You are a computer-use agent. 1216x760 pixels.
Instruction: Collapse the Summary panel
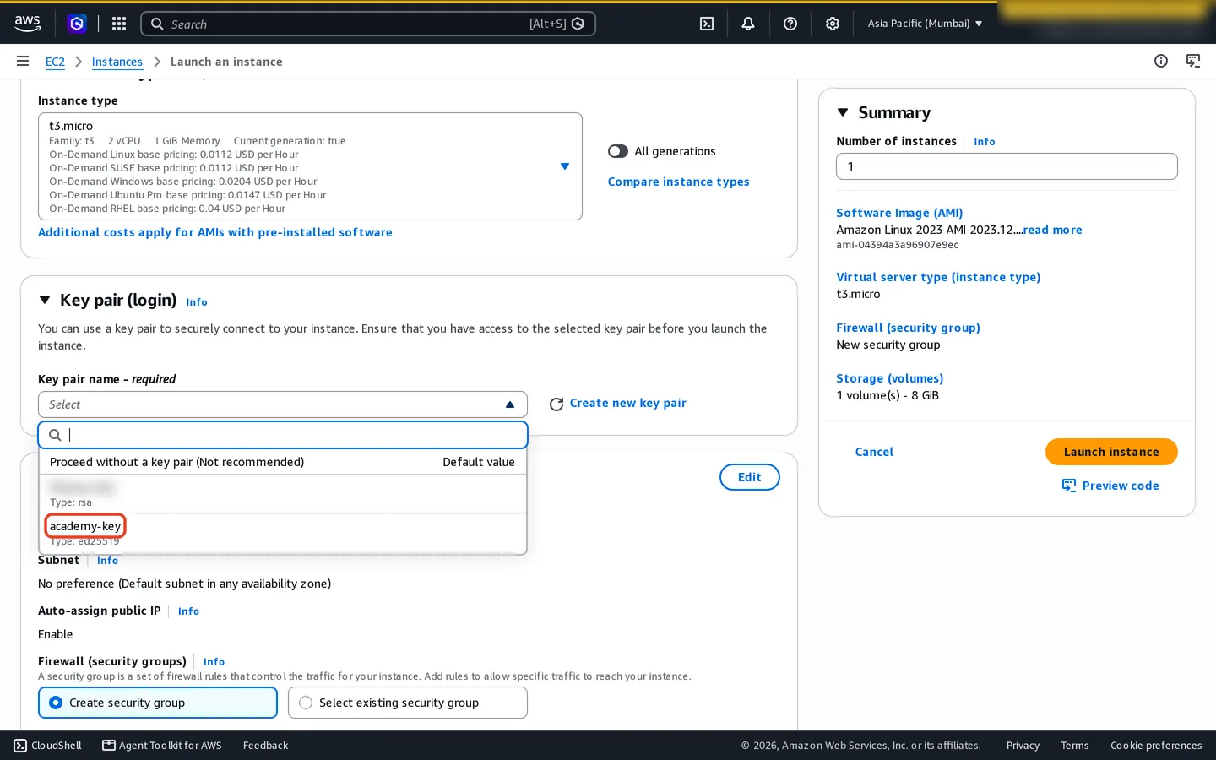point(843,112)
